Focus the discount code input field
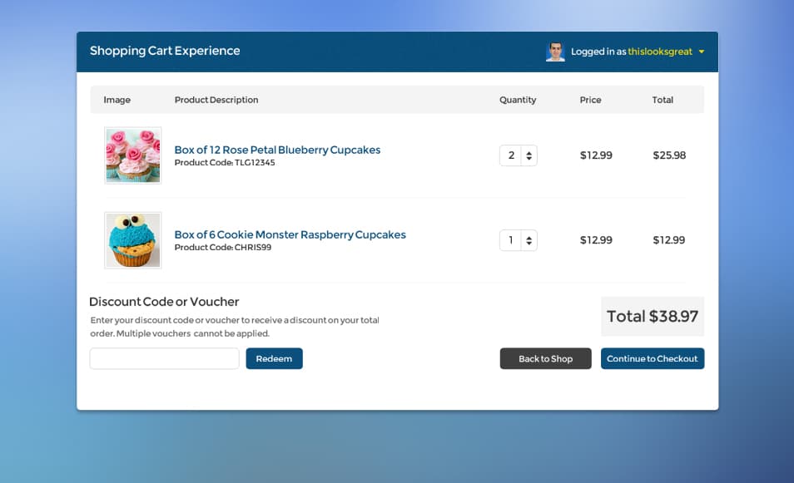The image size is (794, 483). 164,358
